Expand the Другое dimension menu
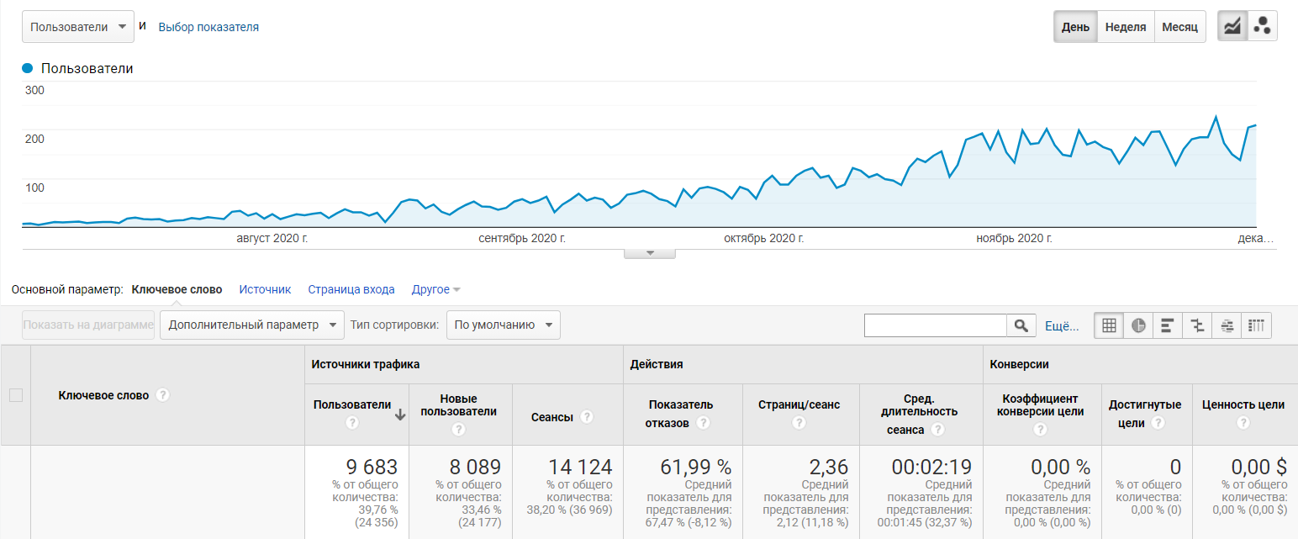This screenshot has width=1298, height=539. (435, 289)
